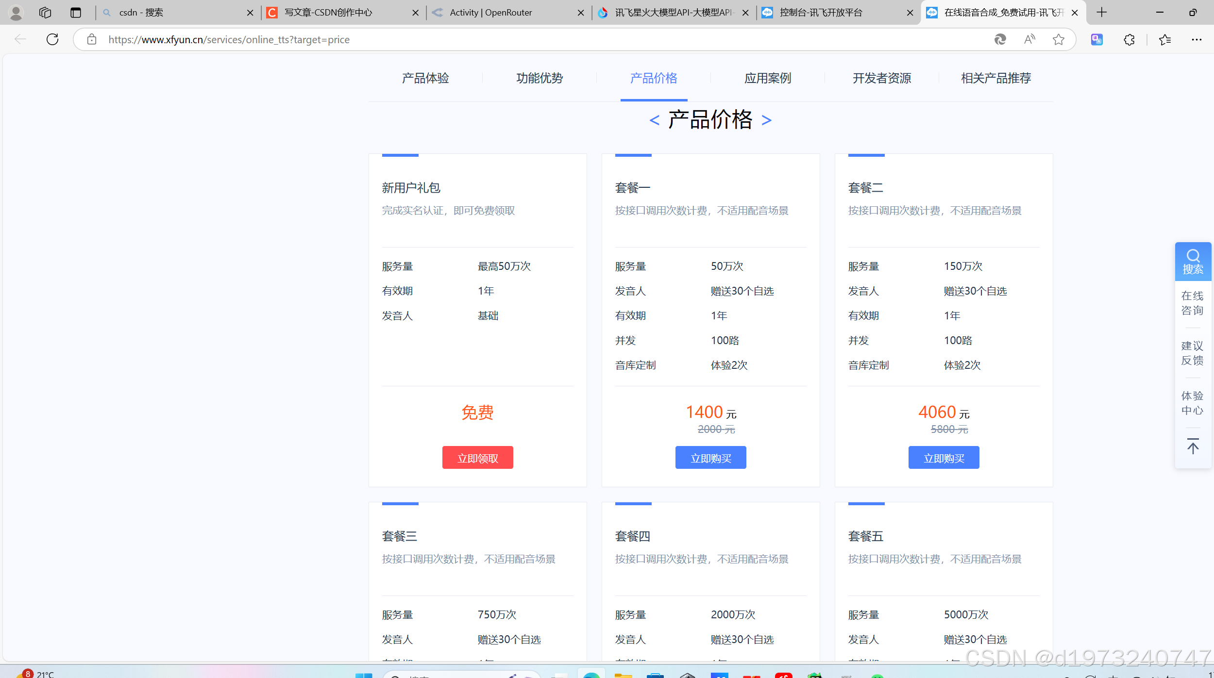Switch to the 开发者资源 navigation tab

[x=882, y=78]
